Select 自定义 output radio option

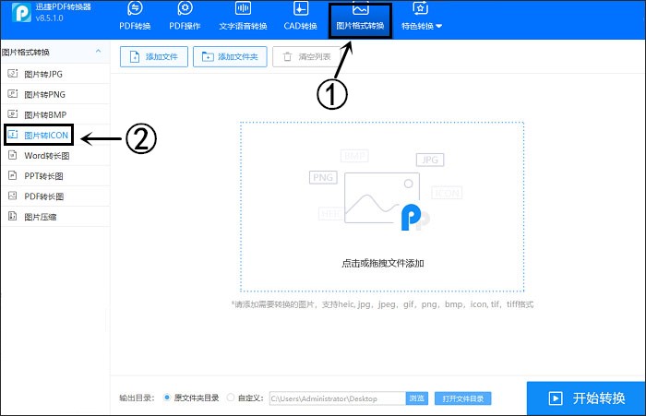coord(245,398)
